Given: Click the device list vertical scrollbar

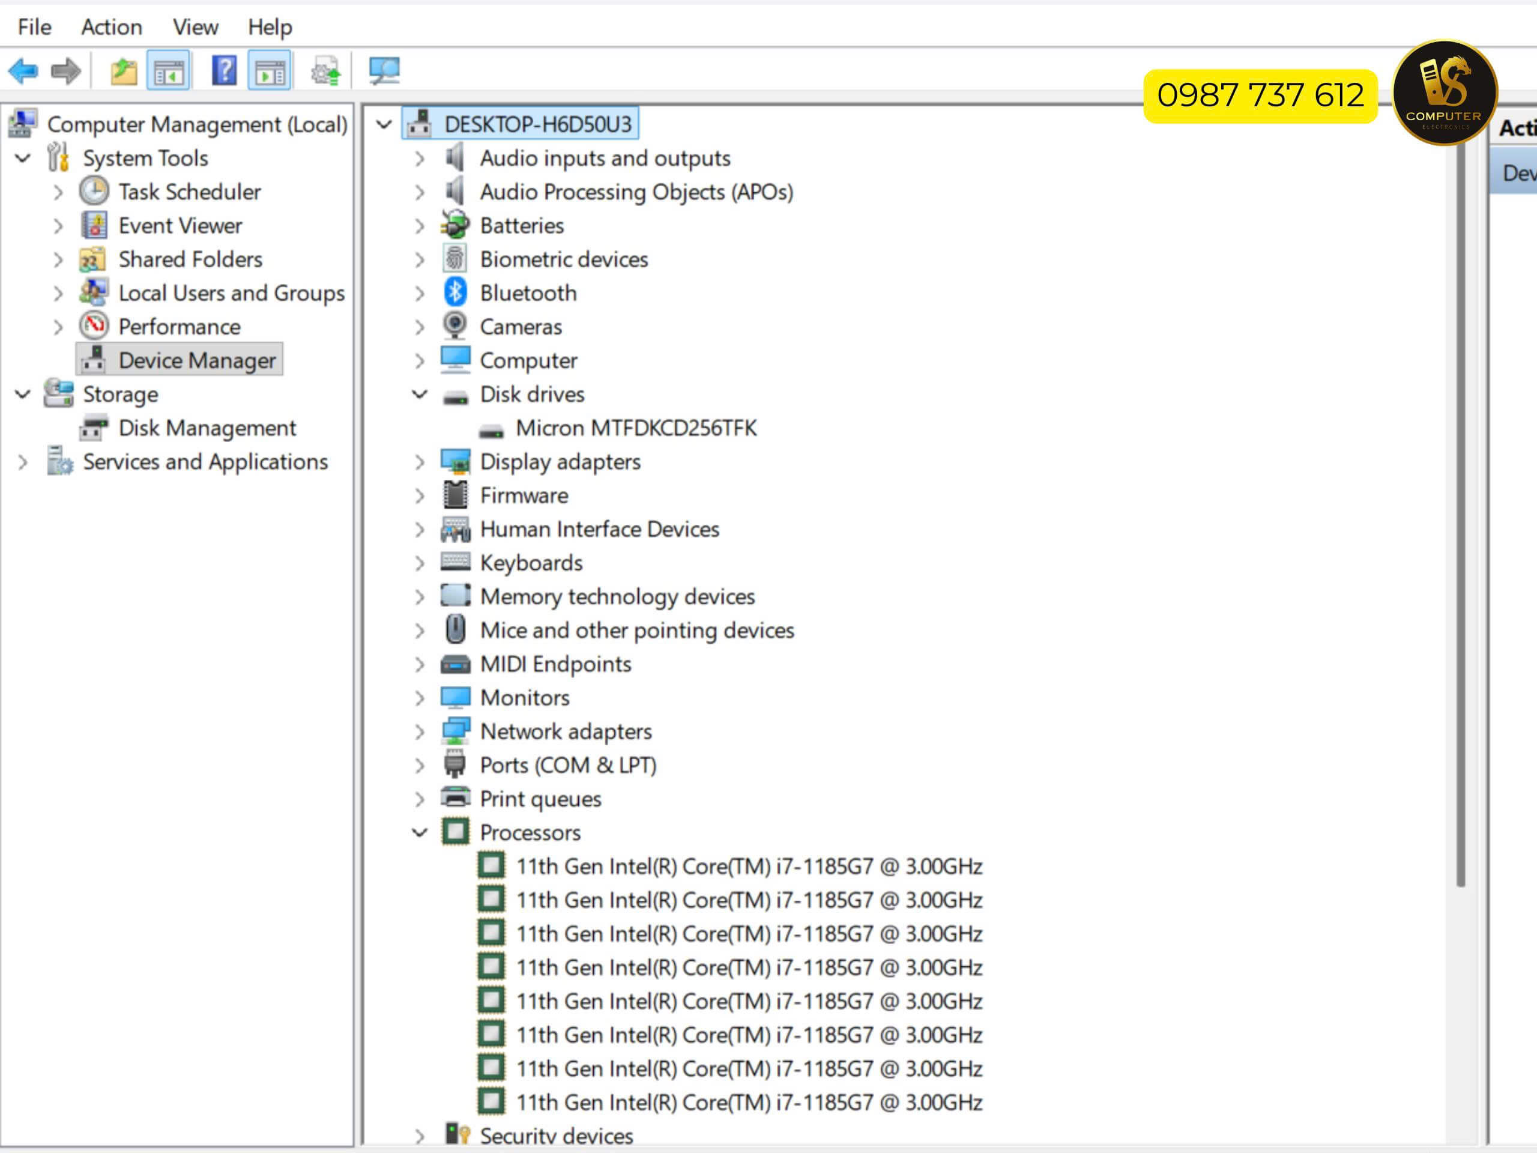Looking at the screenshot, I should pos(1460,514).
